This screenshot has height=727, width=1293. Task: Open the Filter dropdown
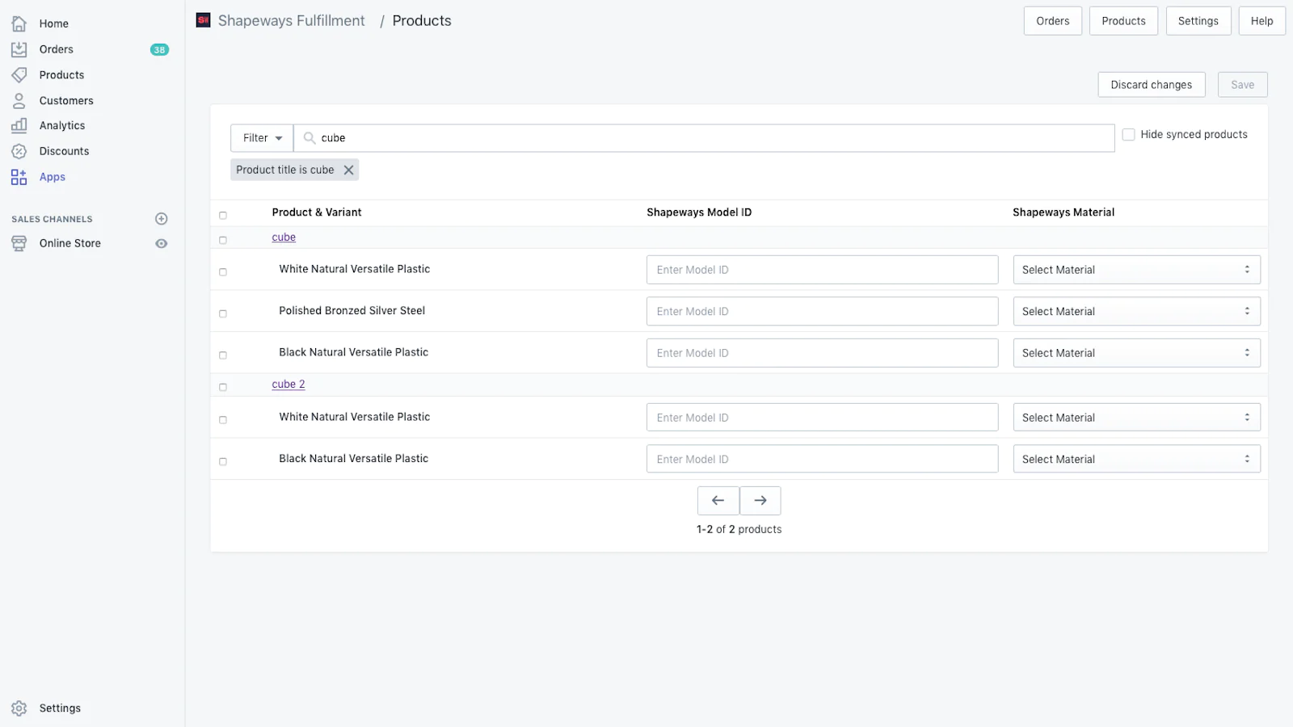[262, 138]
